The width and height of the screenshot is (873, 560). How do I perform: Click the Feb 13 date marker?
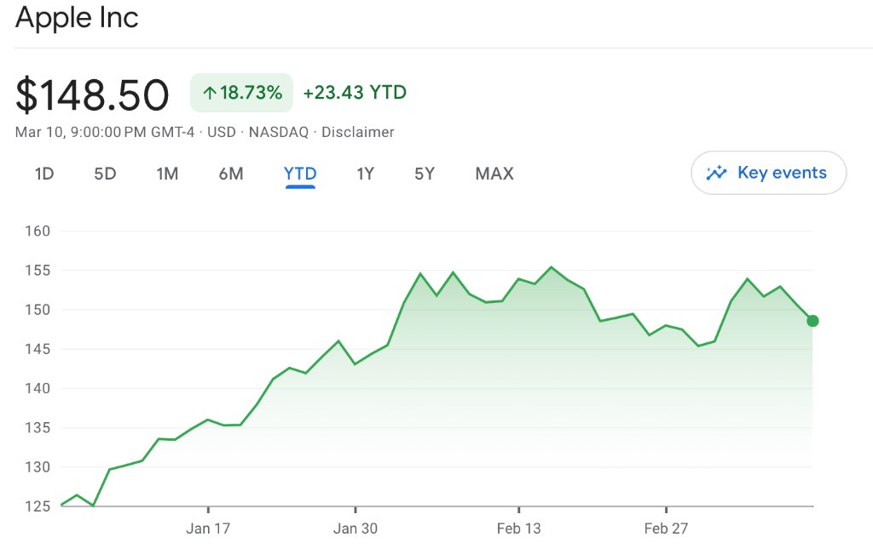coord(518,529)
